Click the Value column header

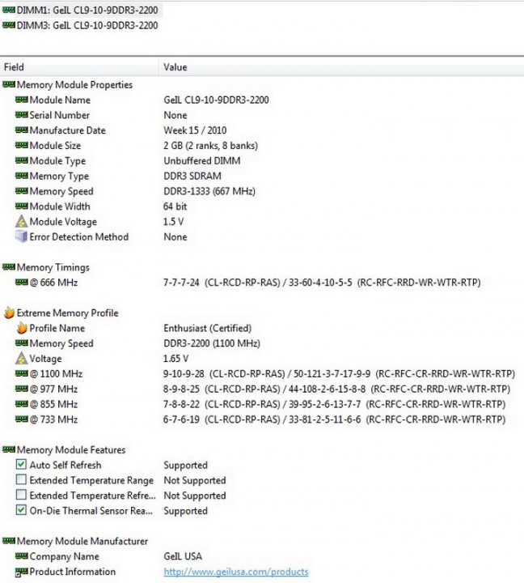tap(342, 67)
